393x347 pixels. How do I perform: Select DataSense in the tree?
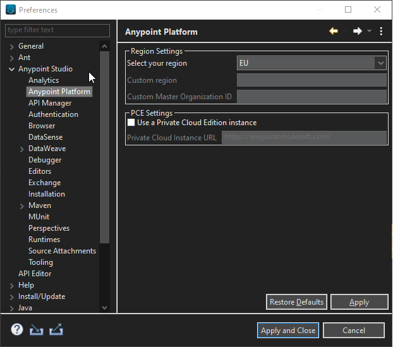45,137
